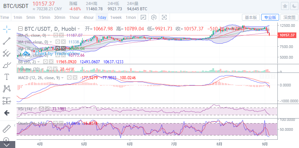Select the price position measurement tool

tap(7, 101)
